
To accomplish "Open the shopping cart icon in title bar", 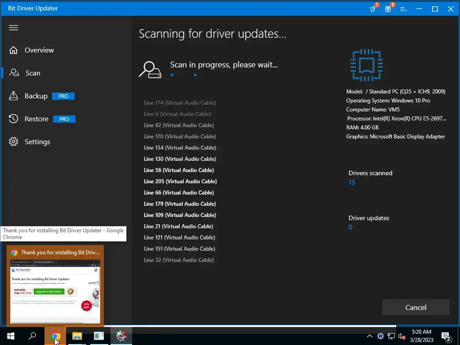I will [373, 9].
